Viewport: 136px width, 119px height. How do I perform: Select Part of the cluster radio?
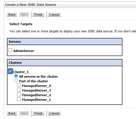pos(16,81)
